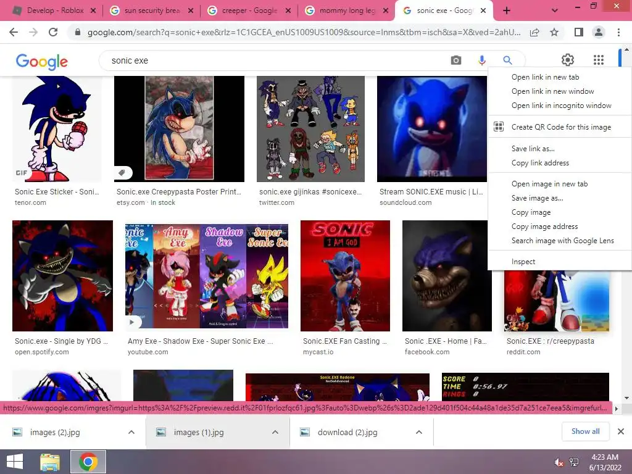Click the forward navigation arrow
632x474 pixels.
(x=33, y=32)
